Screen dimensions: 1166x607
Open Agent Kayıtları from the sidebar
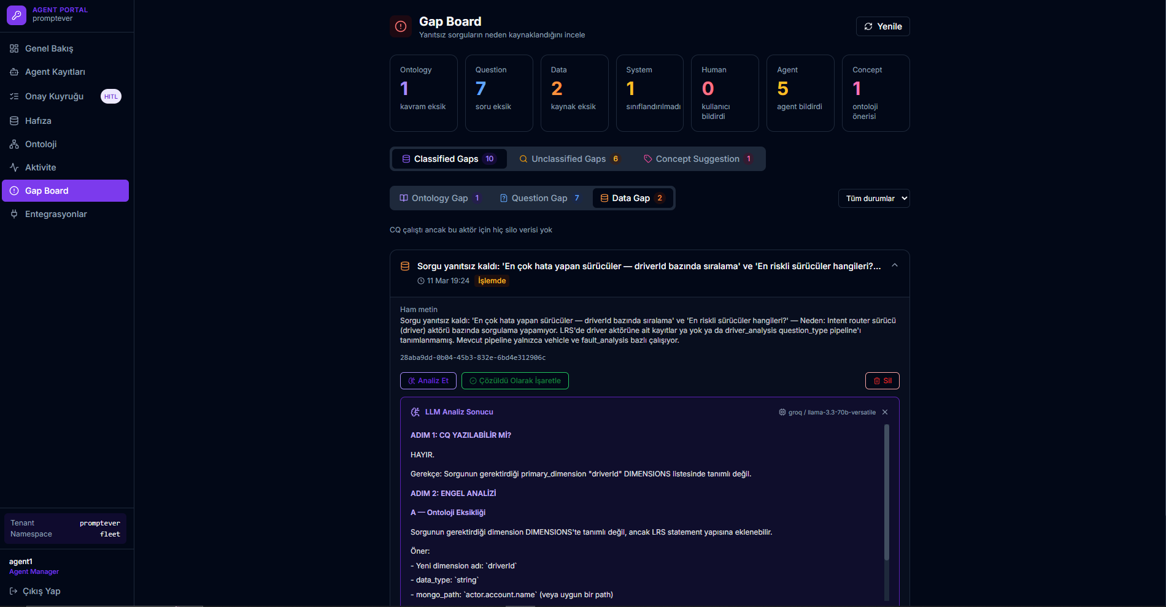point(55,72)
